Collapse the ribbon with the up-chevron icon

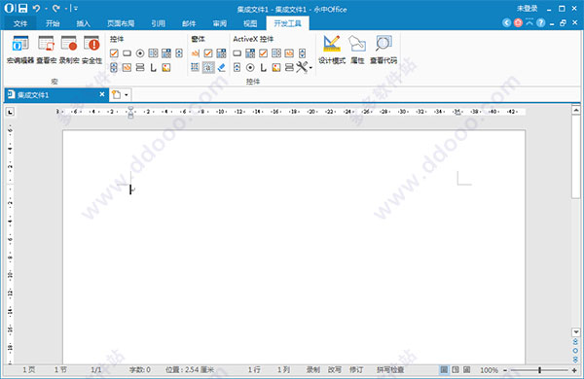(x=529, y=22)
